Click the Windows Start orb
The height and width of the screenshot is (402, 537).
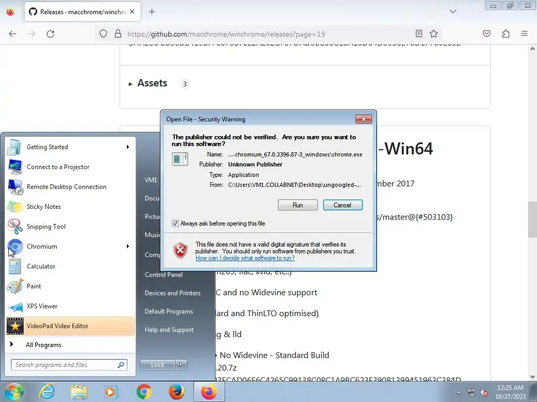click(13, 392)
